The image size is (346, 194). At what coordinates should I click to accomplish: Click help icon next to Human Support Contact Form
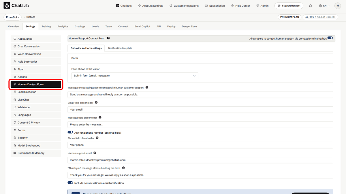(108, 38)
